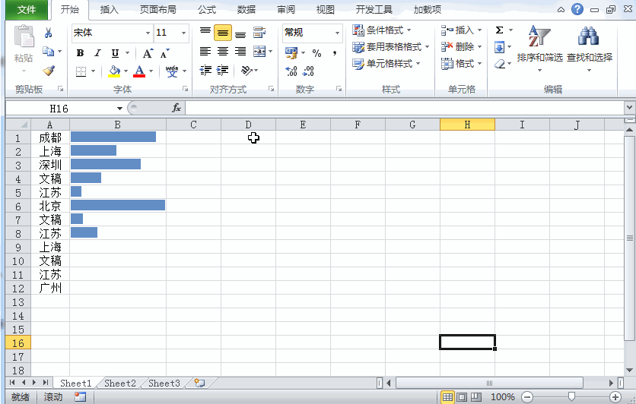The image size is (636, 404).
Task: Open Sort and Filter (排序和筛选)
Action: 540,49
